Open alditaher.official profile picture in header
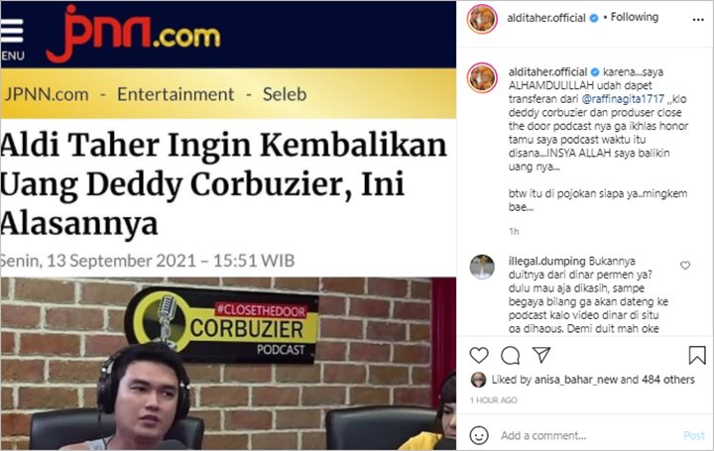This screenshot has width=714, height=451. tap(482, 19)
